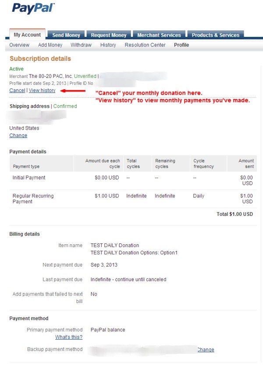
Task: Open the Request Money tab
Action: [109, 35]
